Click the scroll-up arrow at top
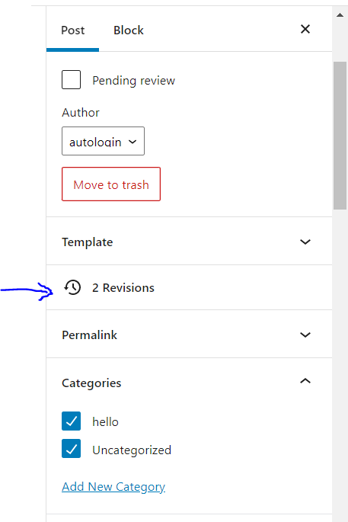Viewport: 348px width, 522px height. 340,15
